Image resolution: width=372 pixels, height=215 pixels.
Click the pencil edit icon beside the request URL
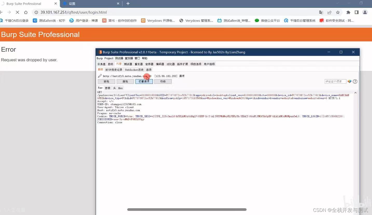[x=100, y=76]
